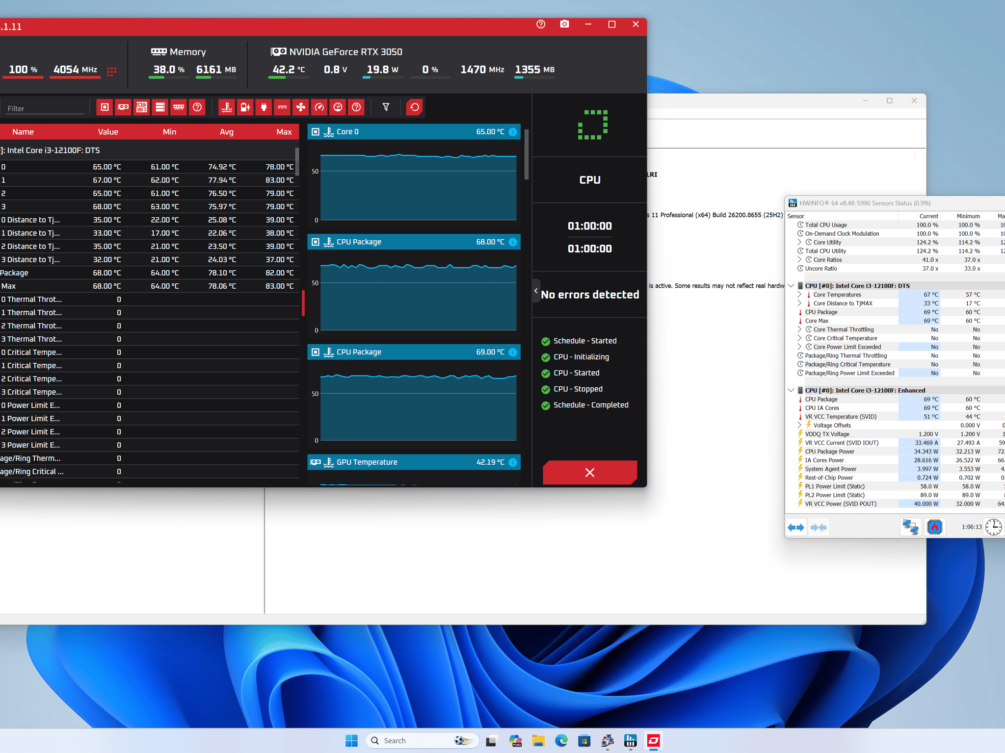
Task: Sort sensors by the Name column
Action: point(23,132)
